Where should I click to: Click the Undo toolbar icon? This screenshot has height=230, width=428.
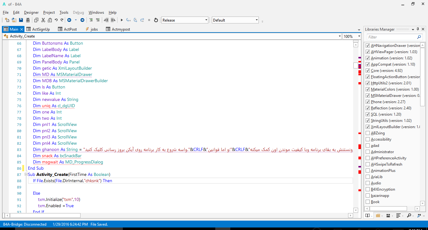pyautogui.click(x=56, y=20)
